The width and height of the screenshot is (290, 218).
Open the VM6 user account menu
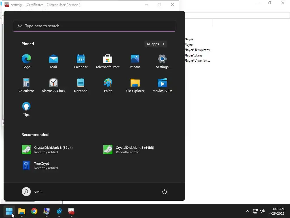coord(32,192)
